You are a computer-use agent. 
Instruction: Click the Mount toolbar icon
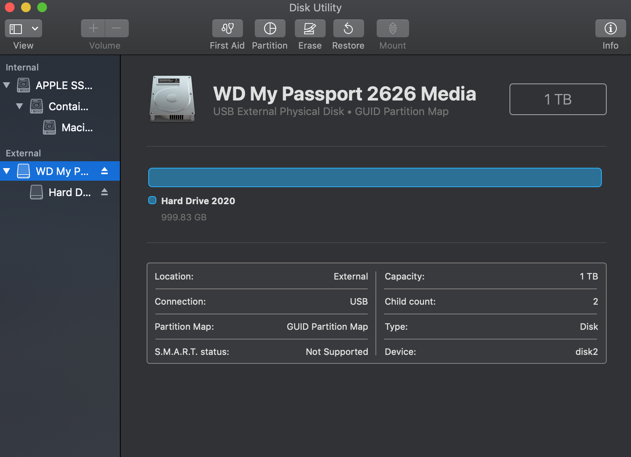(x=393, y=28)
